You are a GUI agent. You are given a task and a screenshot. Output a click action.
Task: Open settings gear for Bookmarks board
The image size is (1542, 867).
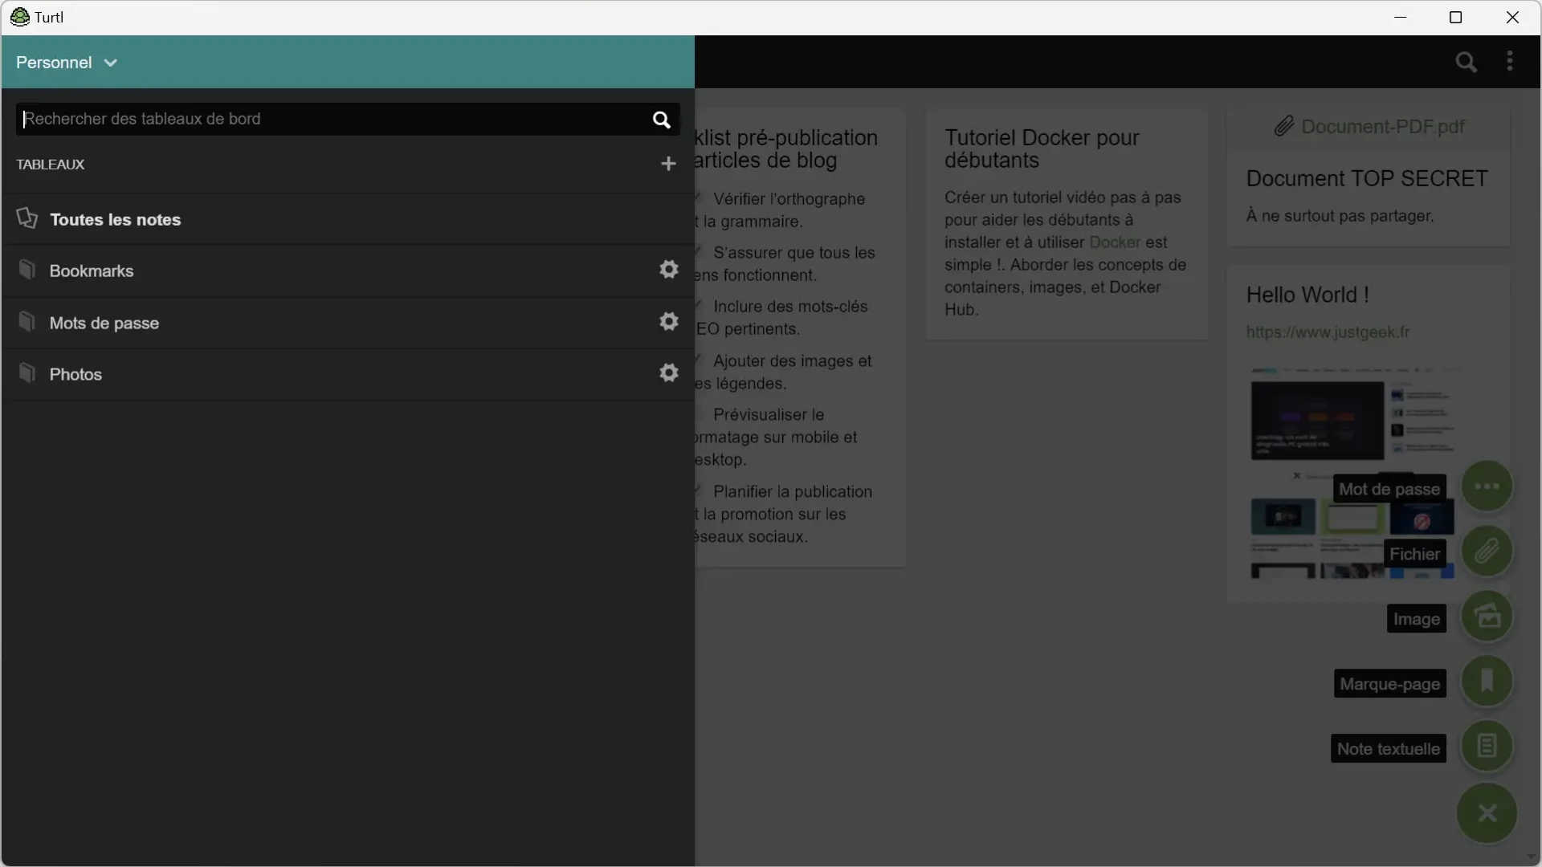click(669, 270)
